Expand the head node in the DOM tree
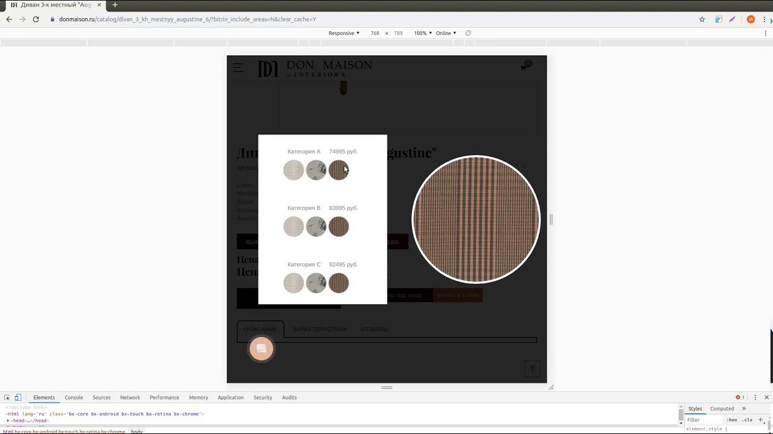Screen dimensions: 773x434 [8, 421]
